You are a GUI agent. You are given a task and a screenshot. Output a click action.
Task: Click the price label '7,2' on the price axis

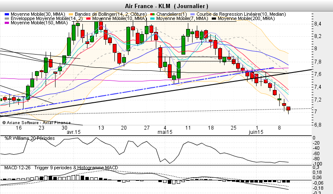point(318,100)
